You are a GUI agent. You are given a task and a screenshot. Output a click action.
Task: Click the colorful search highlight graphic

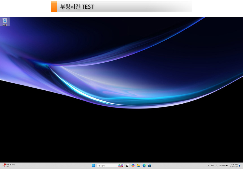(x=120, y=166)
